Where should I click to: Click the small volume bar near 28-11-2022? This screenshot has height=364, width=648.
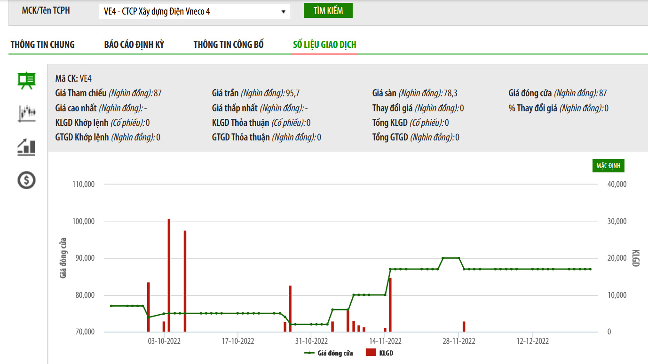coord(464,326)
